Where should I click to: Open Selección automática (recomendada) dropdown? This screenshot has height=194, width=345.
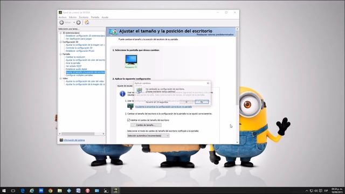point(148,136)
